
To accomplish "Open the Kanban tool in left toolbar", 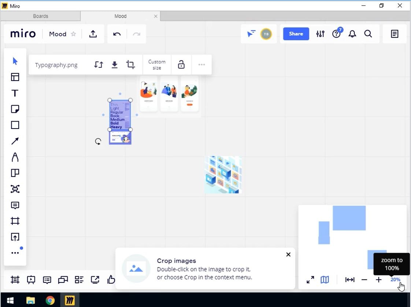I will [15, 173].
